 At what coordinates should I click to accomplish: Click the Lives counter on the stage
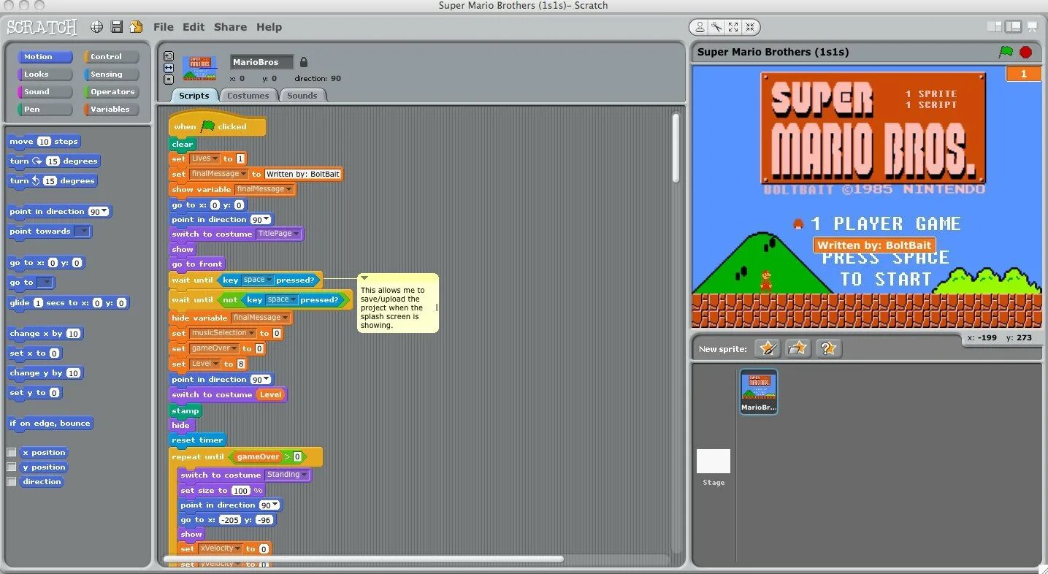coord(1023,74)
